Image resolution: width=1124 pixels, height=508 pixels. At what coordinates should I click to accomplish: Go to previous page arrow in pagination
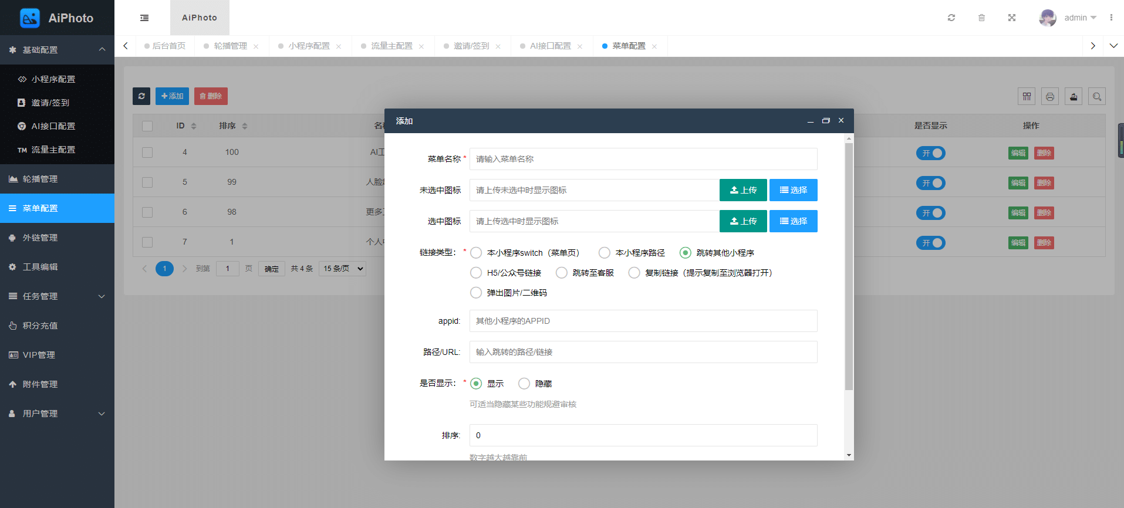point(144,269)
